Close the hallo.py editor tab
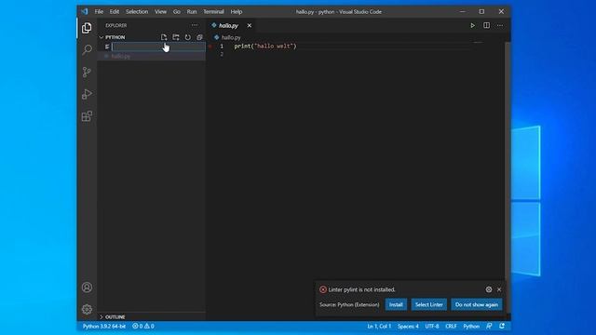Screen dimensions: 596x335 coord(250,25)
